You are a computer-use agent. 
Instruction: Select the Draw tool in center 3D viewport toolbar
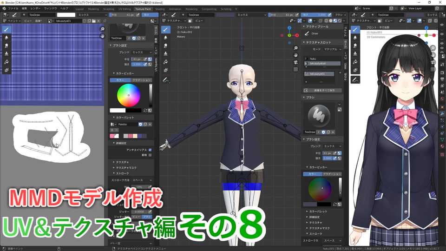[165, 29]
